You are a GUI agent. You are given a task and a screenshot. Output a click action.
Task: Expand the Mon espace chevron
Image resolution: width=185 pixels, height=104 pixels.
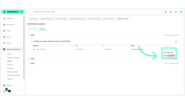(x=21, y=25)
